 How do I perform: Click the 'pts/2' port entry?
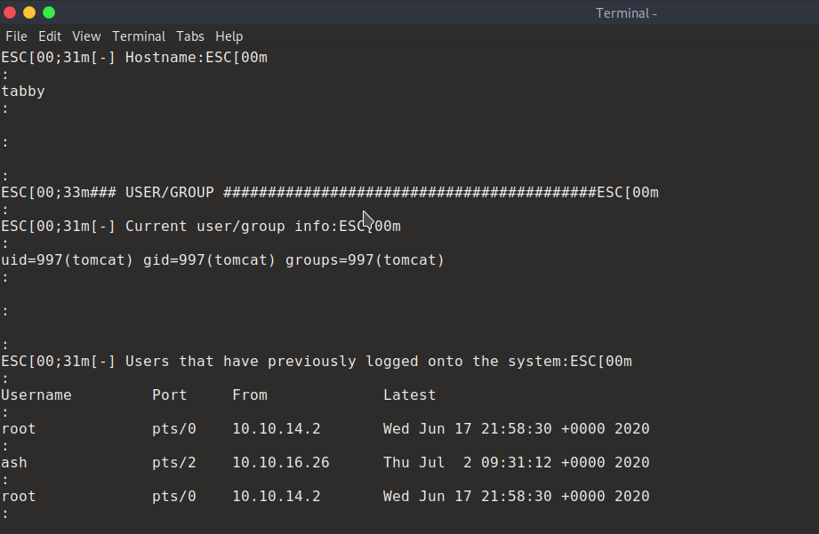[173, 463]
